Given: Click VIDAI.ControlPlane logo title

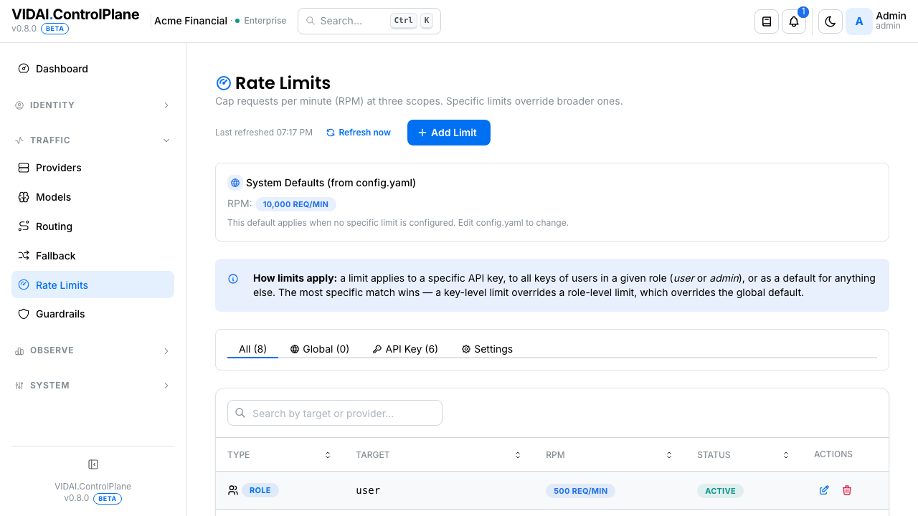Looking at the screenshot, I should 75,14.
